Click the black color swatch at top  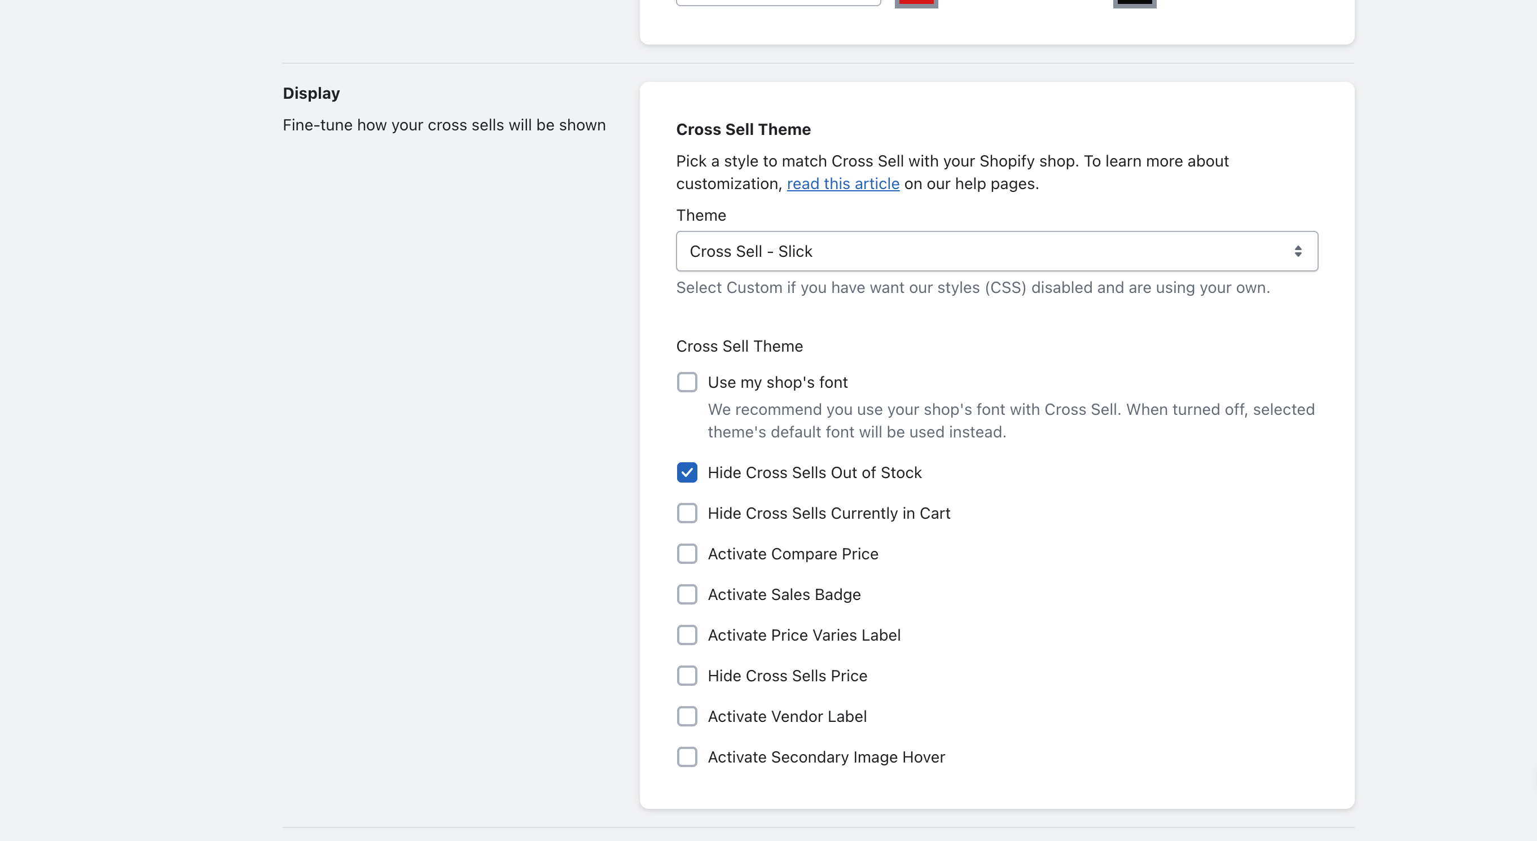pos(1134,3)
